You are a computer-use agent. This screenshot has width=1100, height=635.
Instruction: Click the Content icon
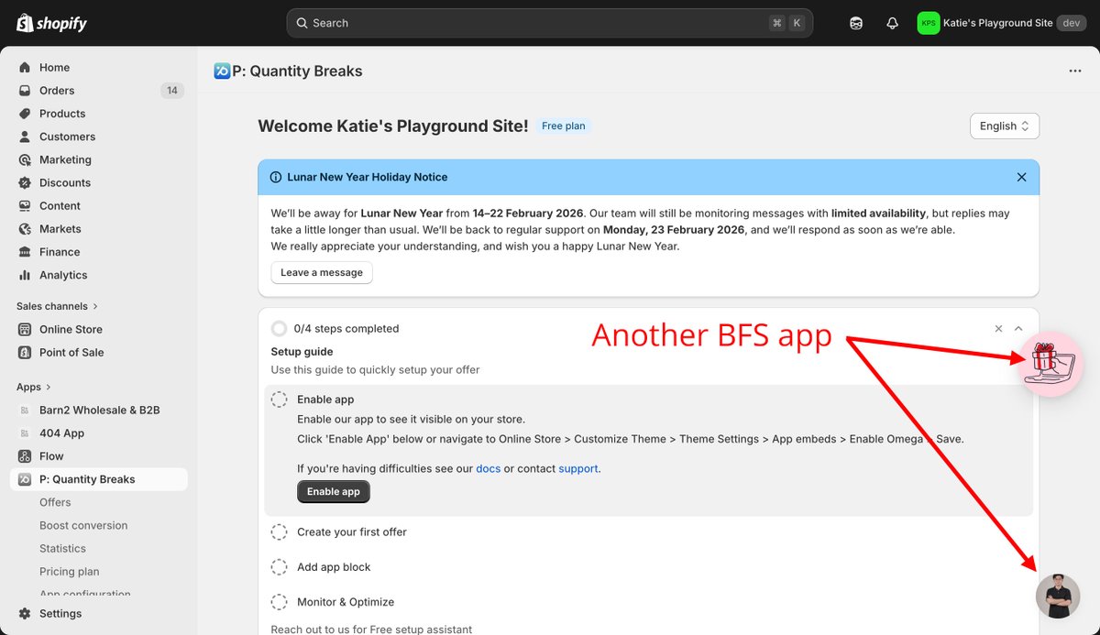(x=25, y=205)
